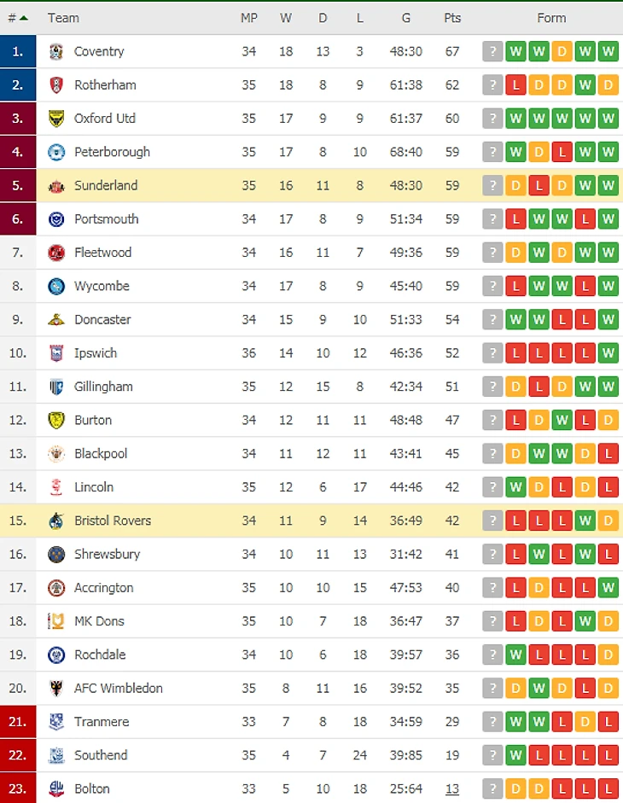The image size is (623, 803).
Task: Click the Oxford Utd club crest icon
Action: coord(56,119)
